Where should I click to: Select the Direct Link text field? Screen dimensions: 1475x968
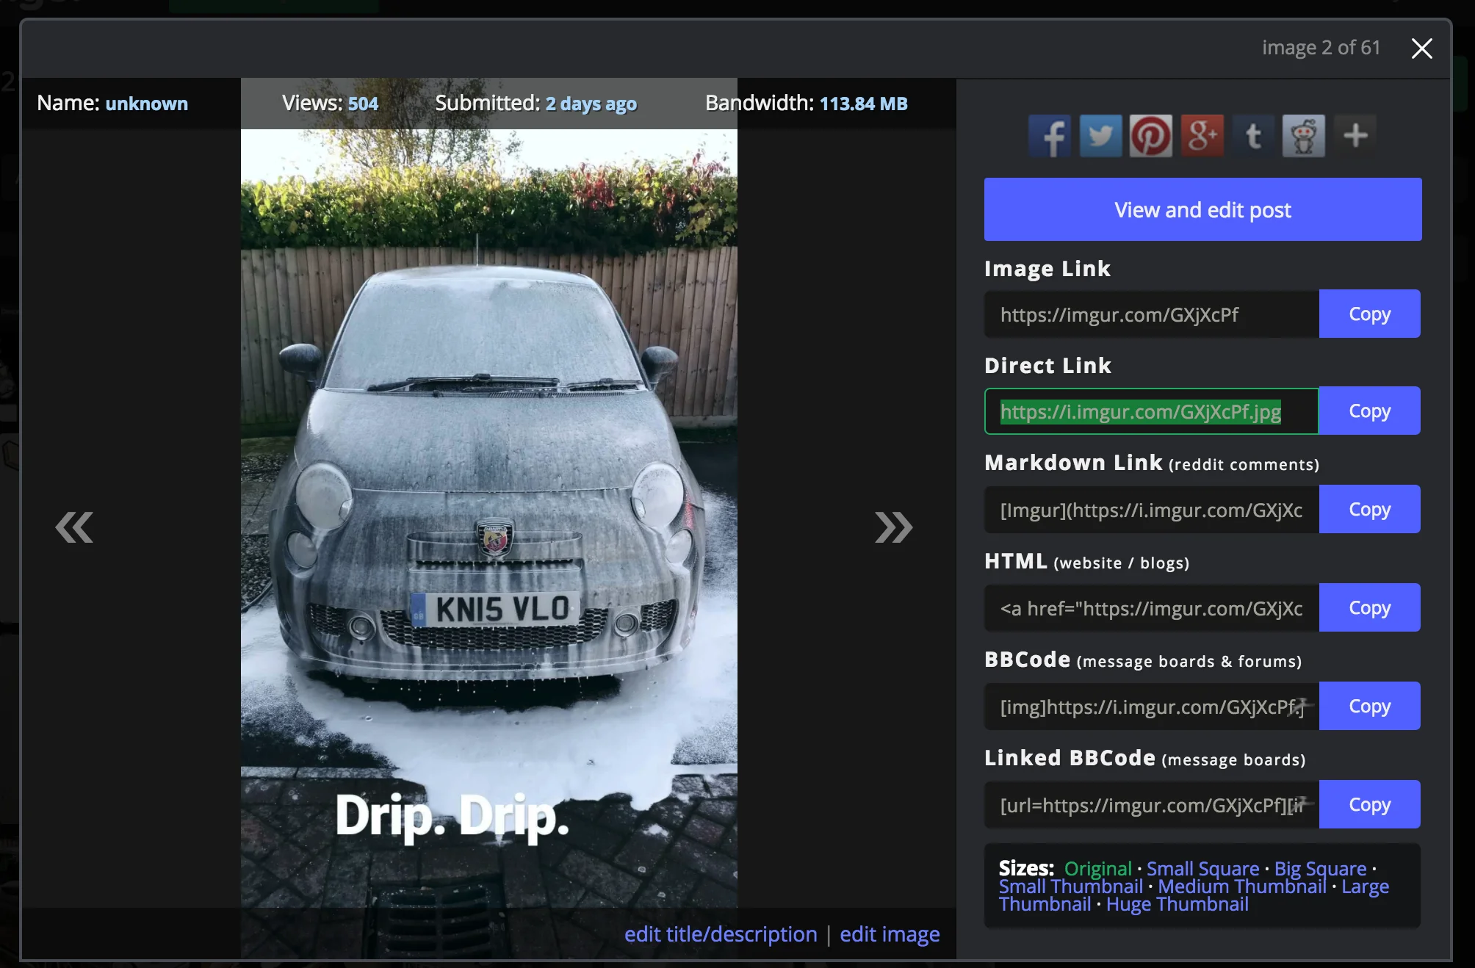[1152, 411]
